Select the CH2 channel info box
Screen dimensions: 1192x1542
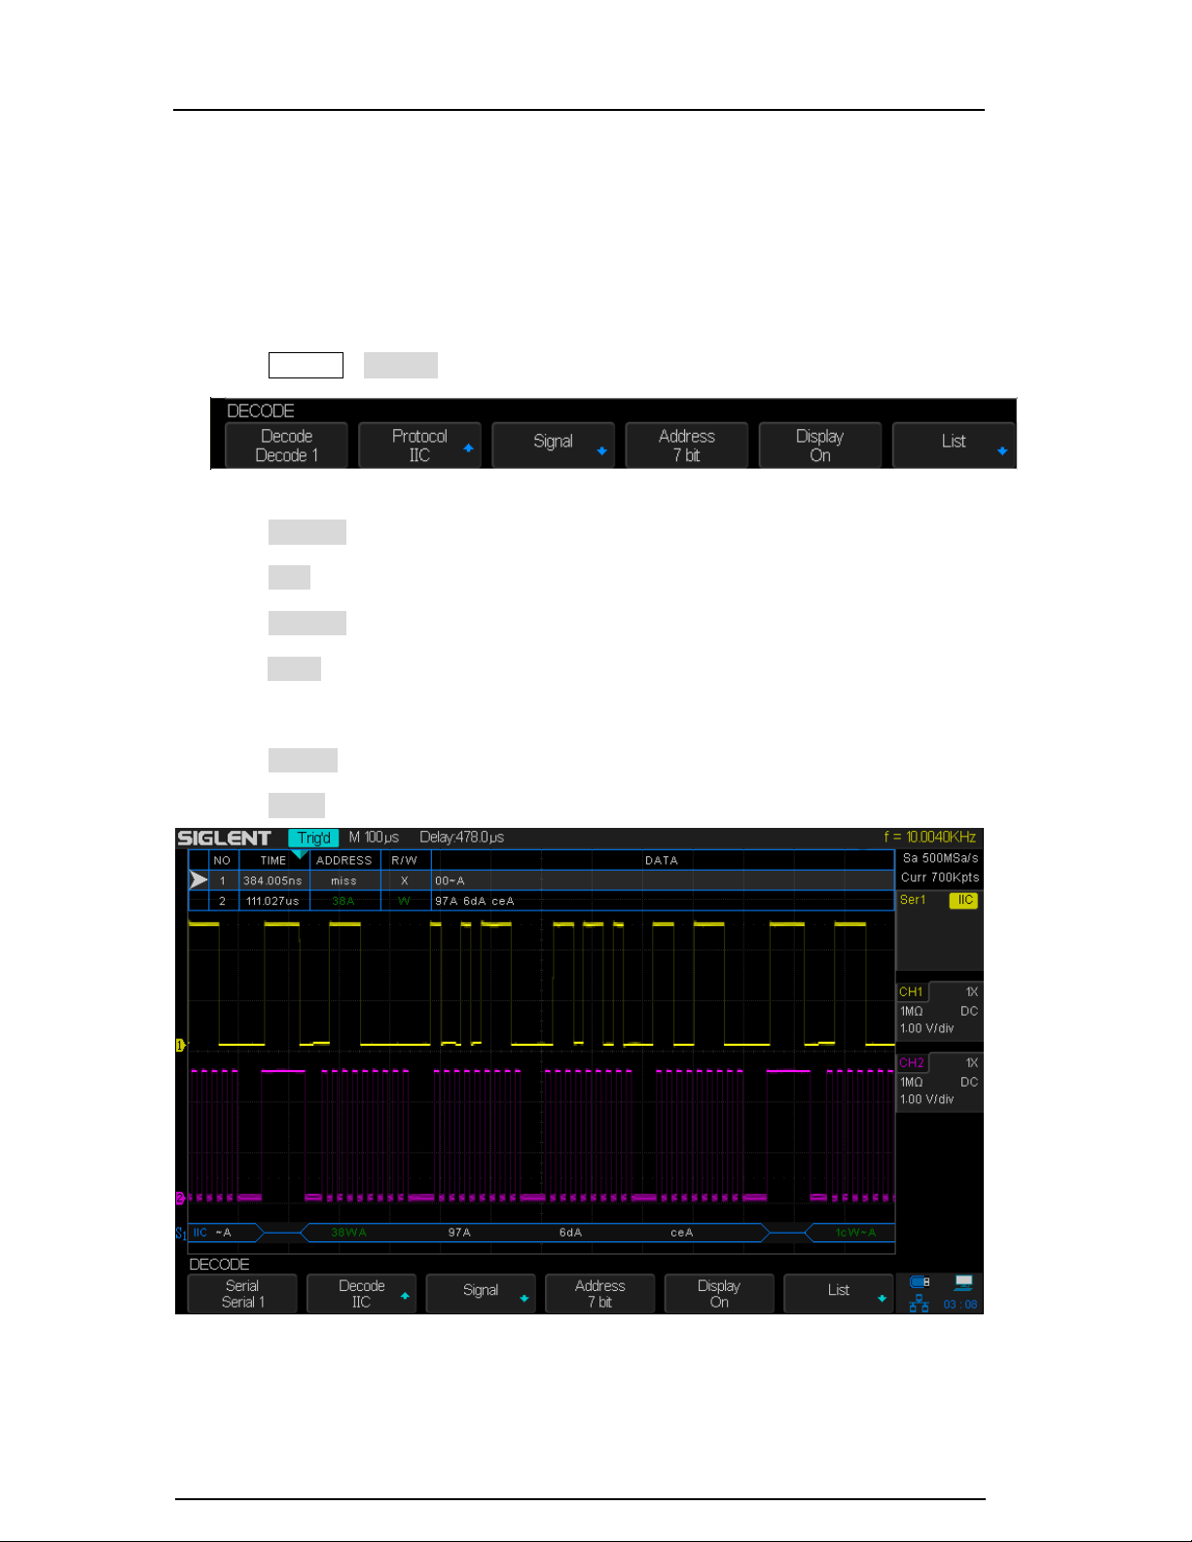coord(939,1081)
